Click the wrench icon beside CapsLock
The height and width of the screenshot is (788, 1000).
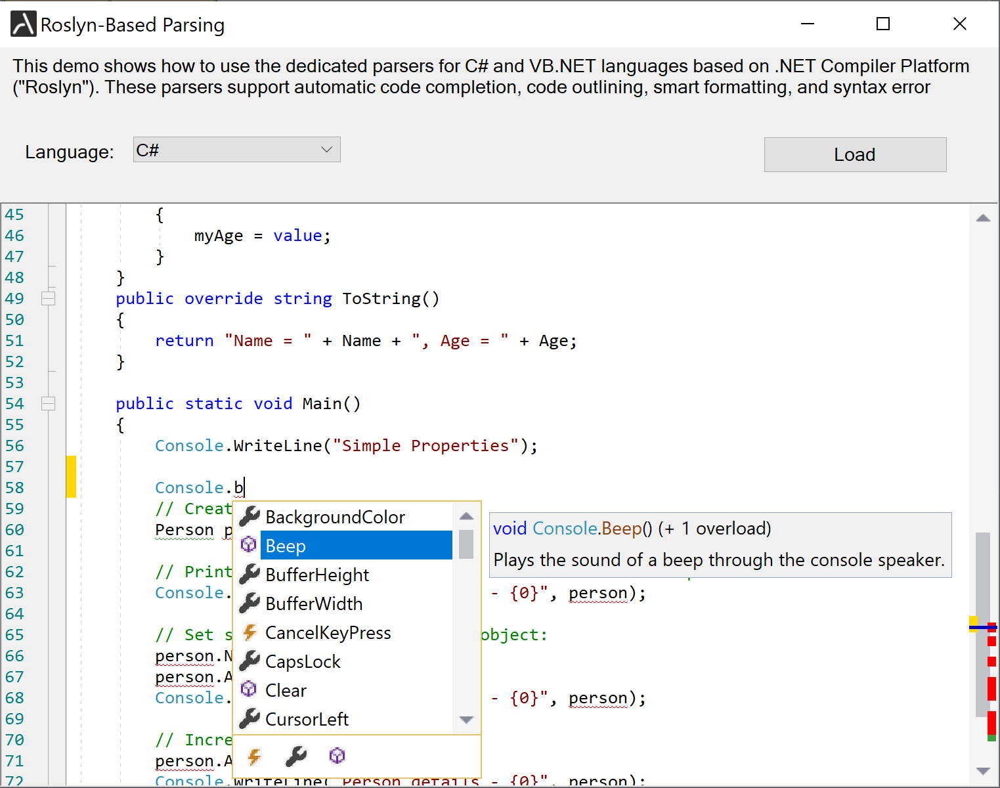tap(250, 661)
